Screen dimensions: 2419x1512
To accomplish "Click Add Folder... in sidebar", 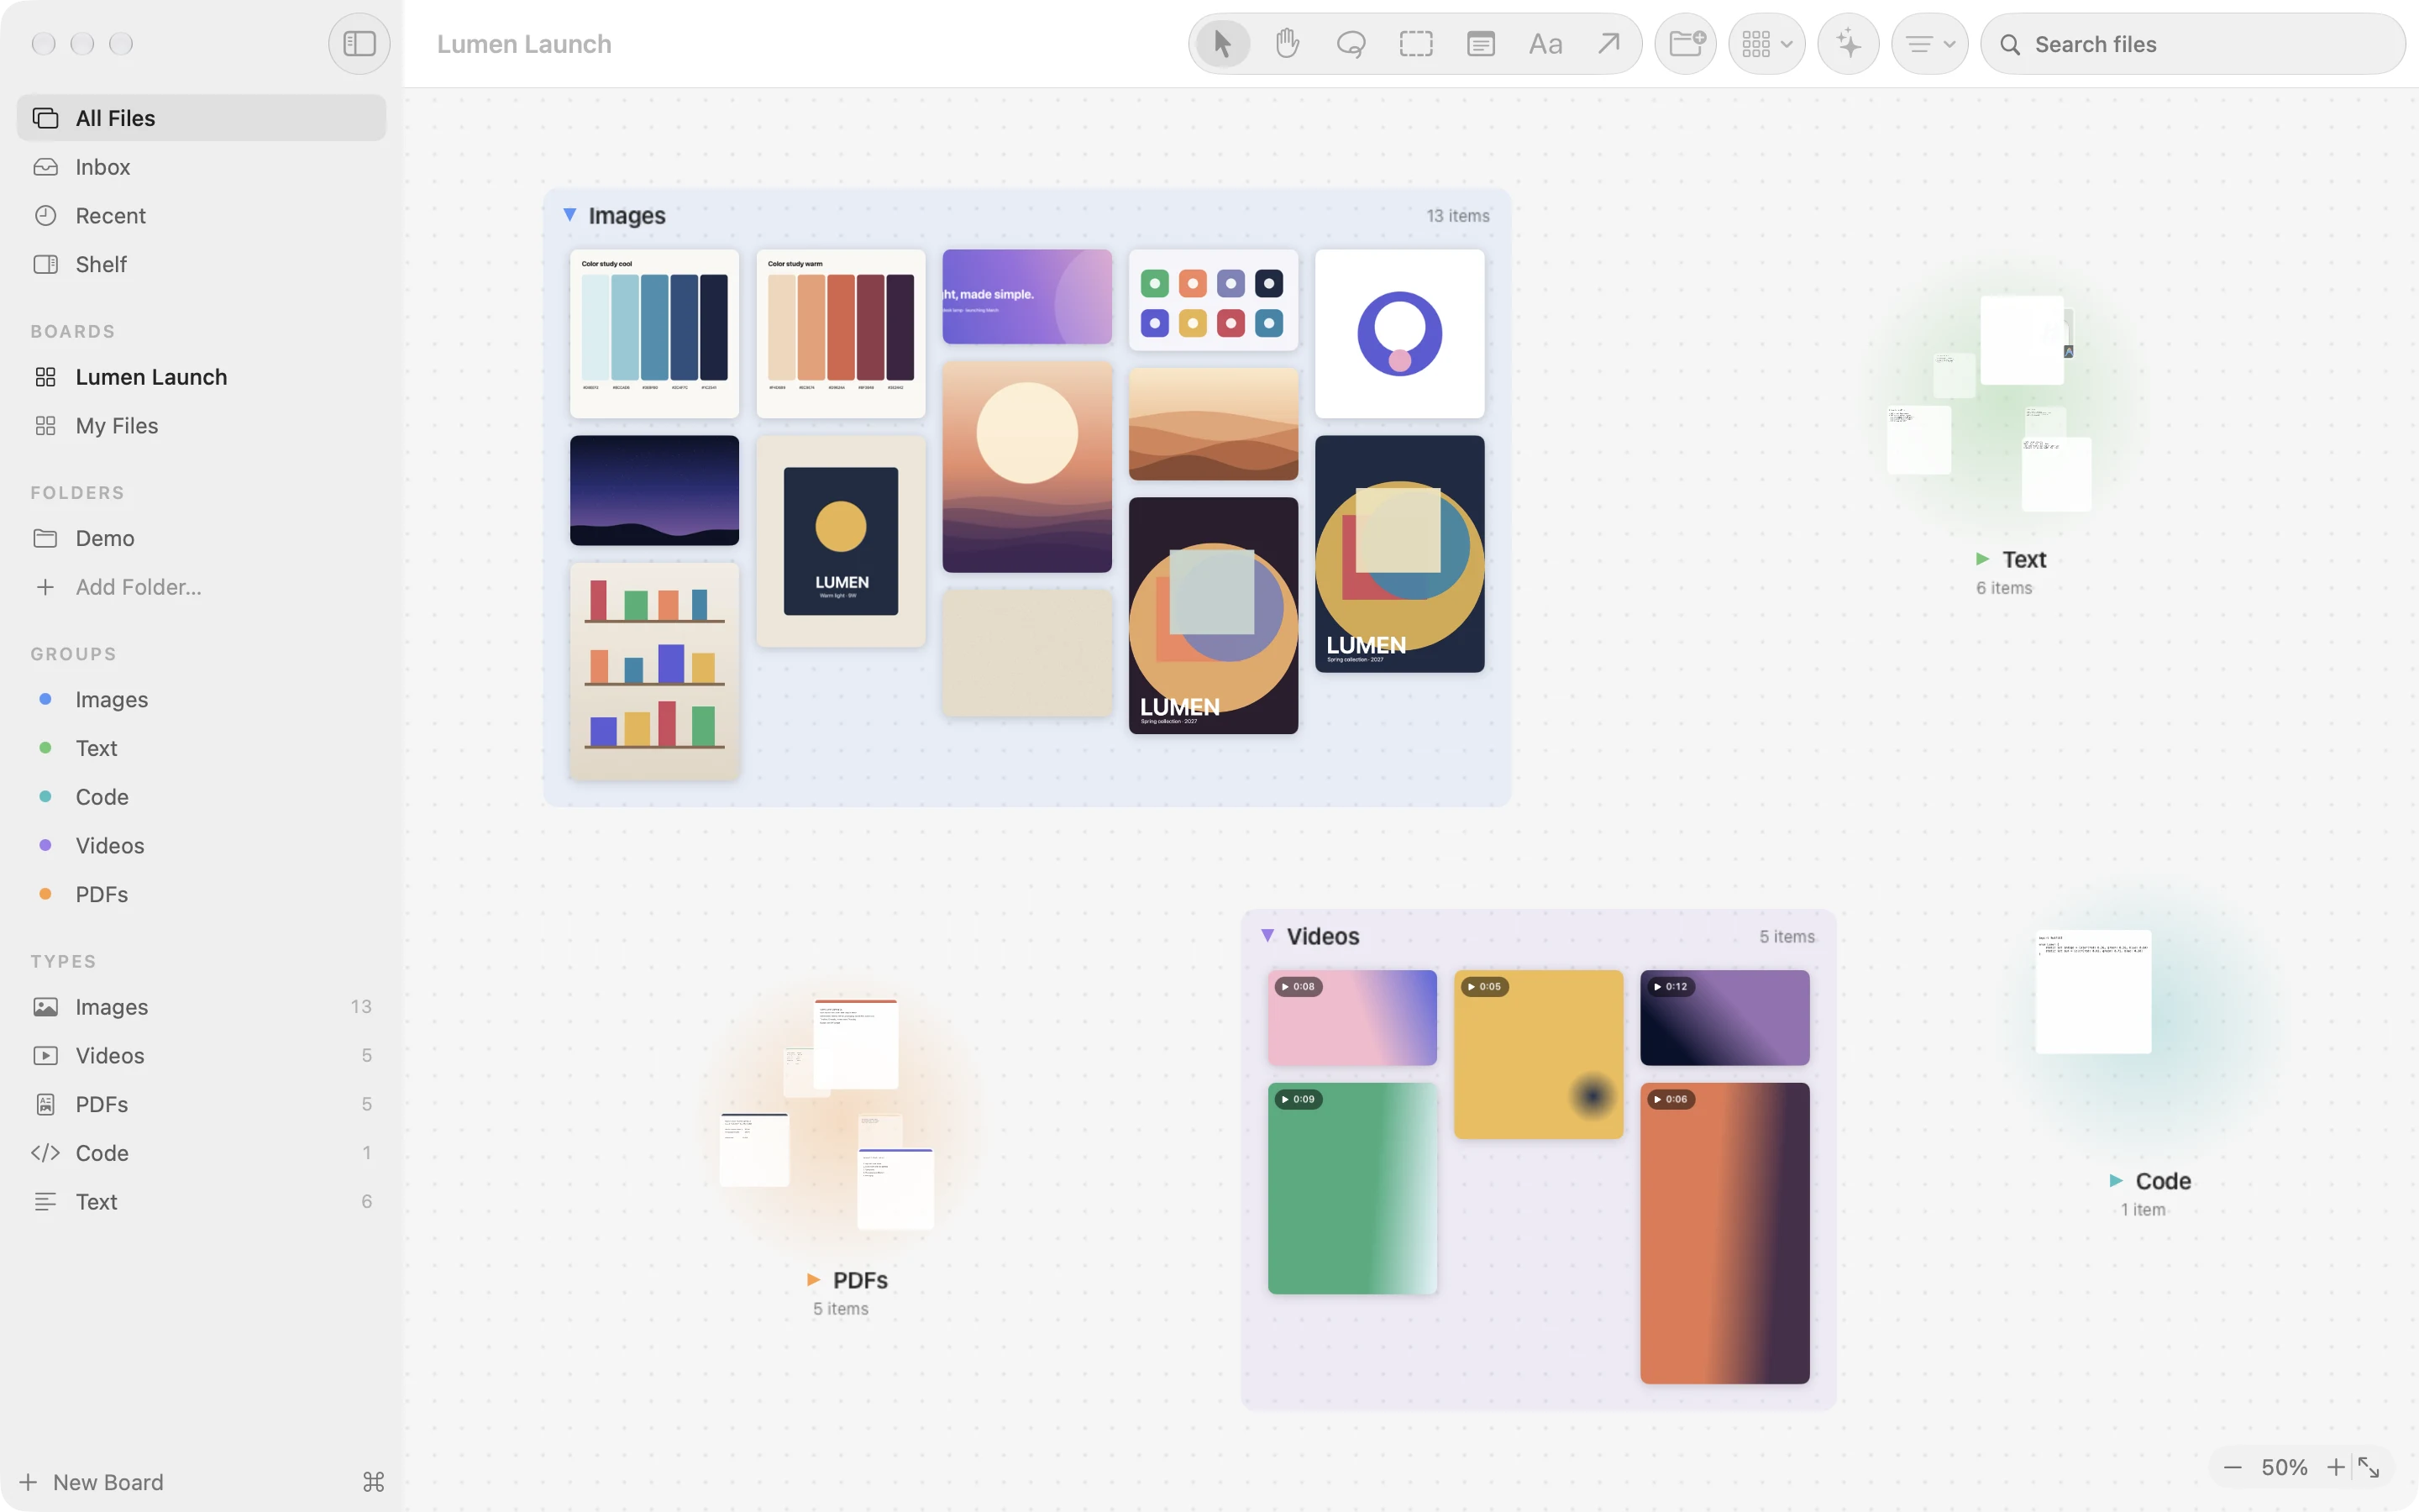I will click(x=202, y=587).
